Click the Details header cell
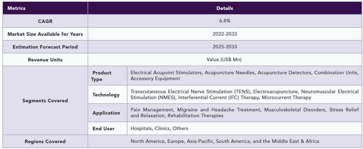363x149 pixels. click(x=225, y=8)
